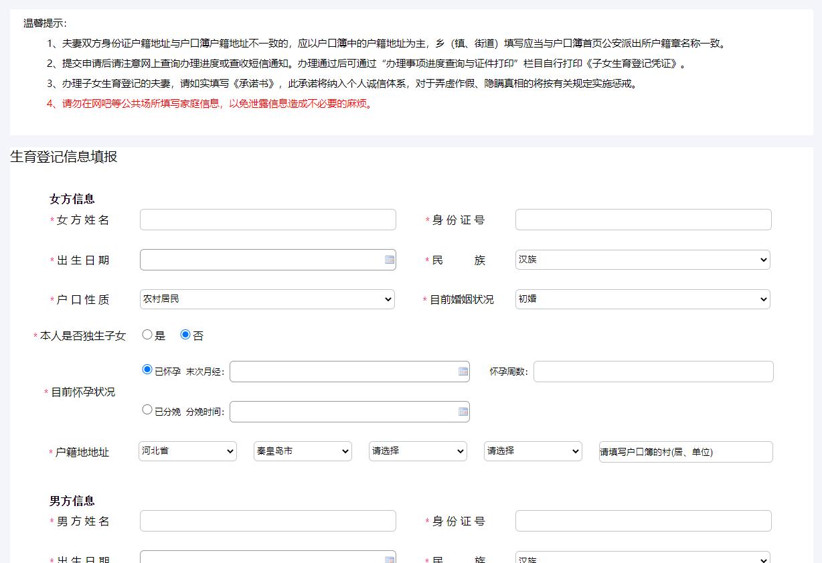
Task: Open the 分娩时间 date picker calendar
Action: (463, 411)
